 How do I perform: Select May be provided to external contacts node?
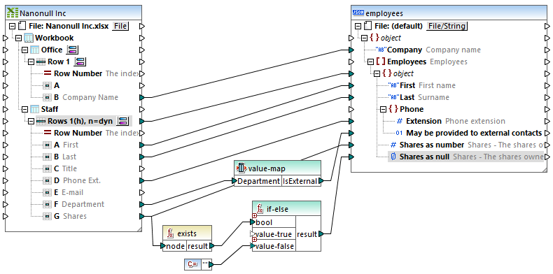(x=469, y=133)
